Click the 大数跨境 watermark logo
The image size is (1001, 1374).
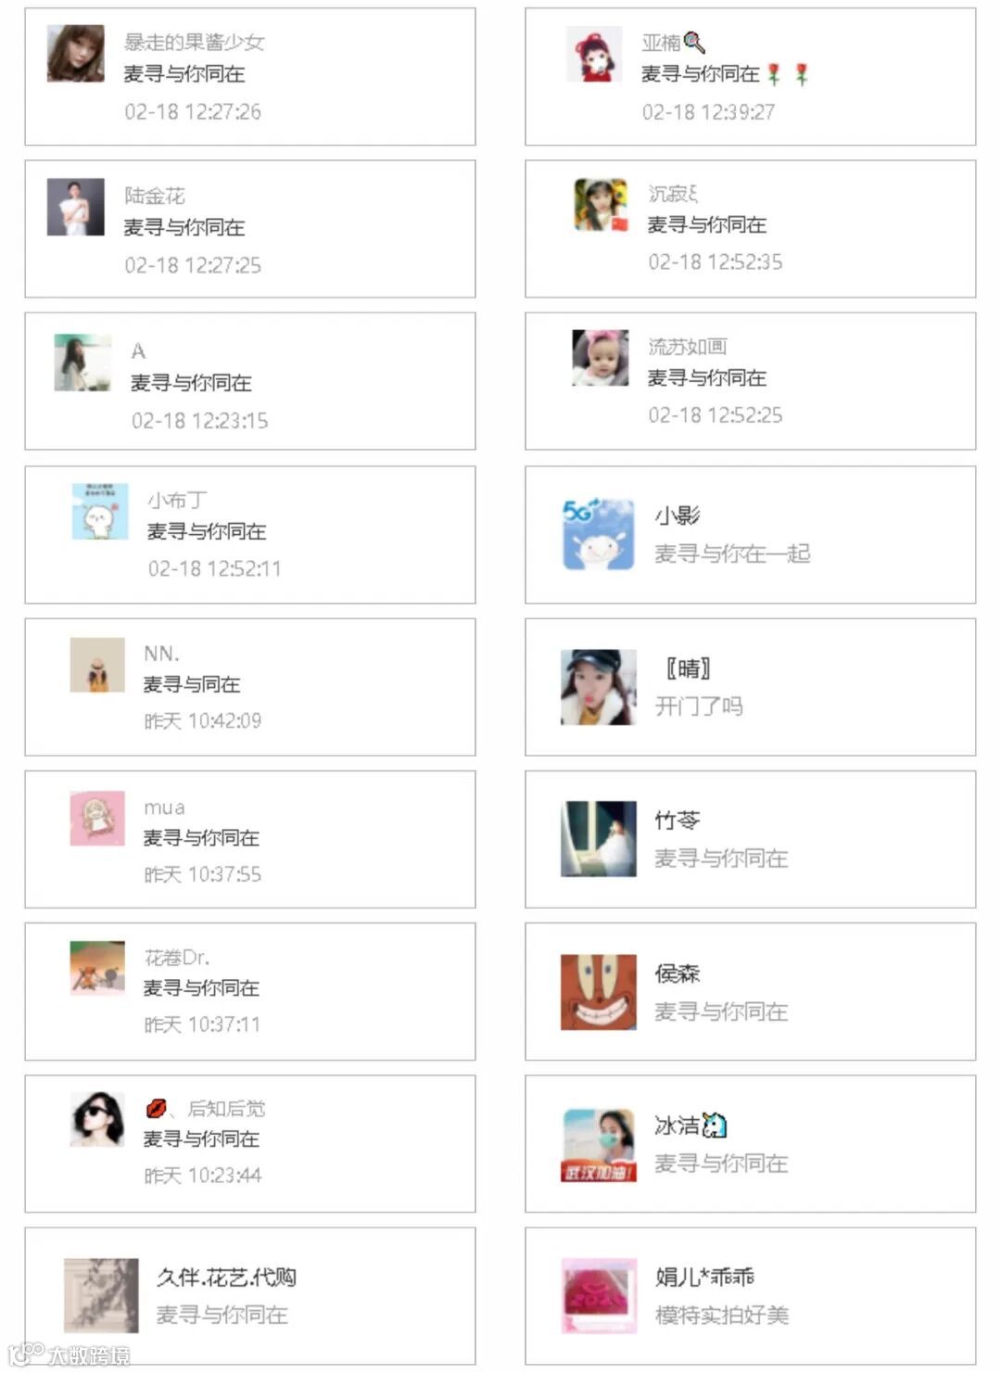(x=70, y=1355)
